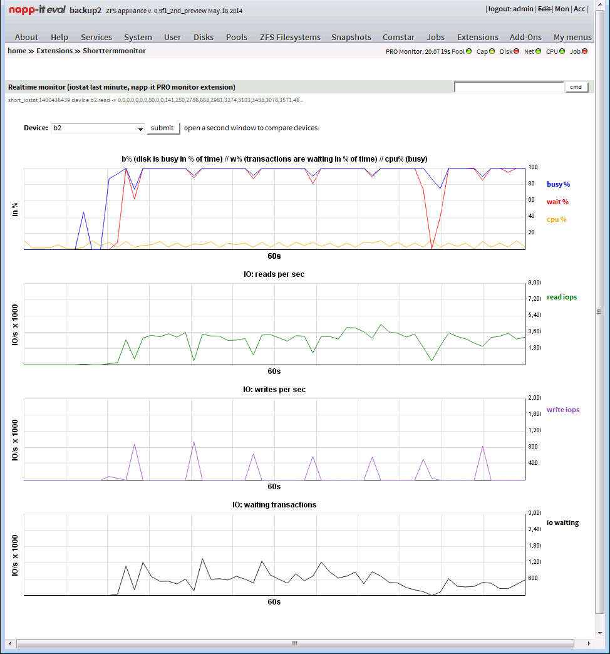The height and width of the screenshot is (654, 610).
Task: Click the submit button next to Device
Action: point(163,128)
